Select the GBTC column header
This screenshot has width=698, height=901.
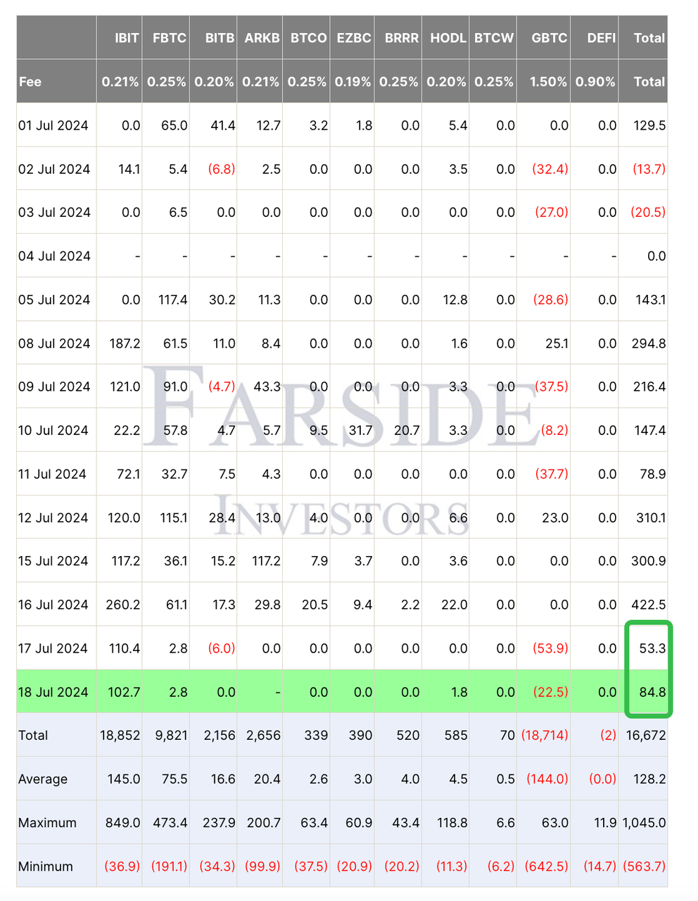[x=550, y=38]
